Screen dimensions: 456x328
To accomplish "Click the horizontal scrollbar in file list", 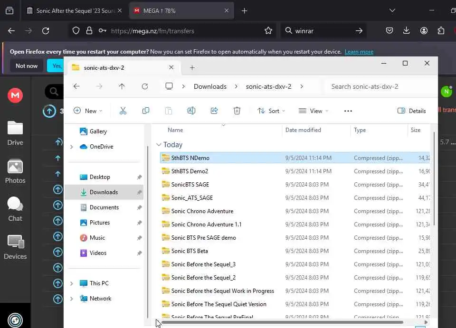I will [282, 322].
